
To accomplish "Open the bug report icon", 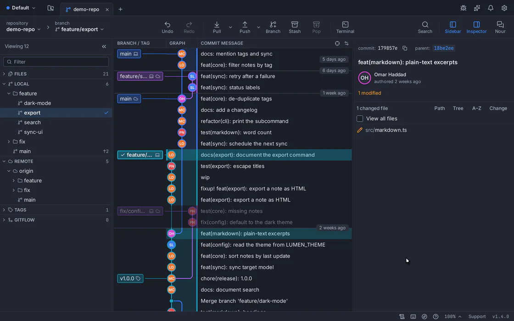I will click(463, 8).
